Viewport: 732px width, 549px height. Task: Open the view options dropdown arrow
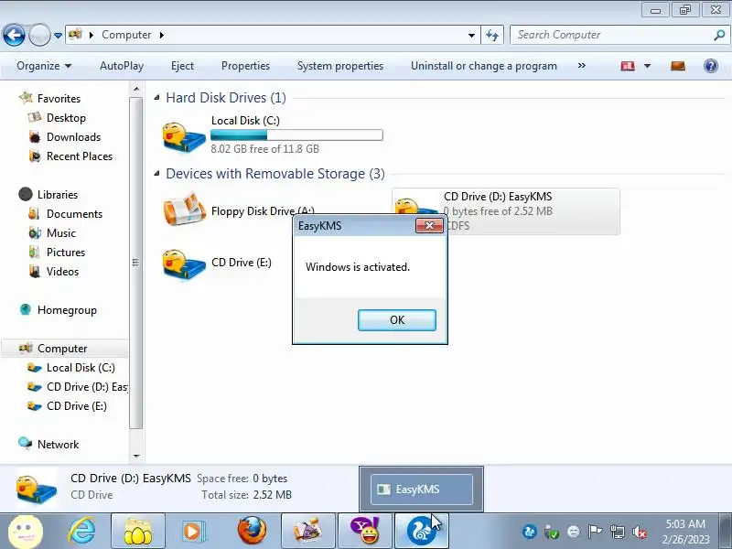(x=647, y=66)
